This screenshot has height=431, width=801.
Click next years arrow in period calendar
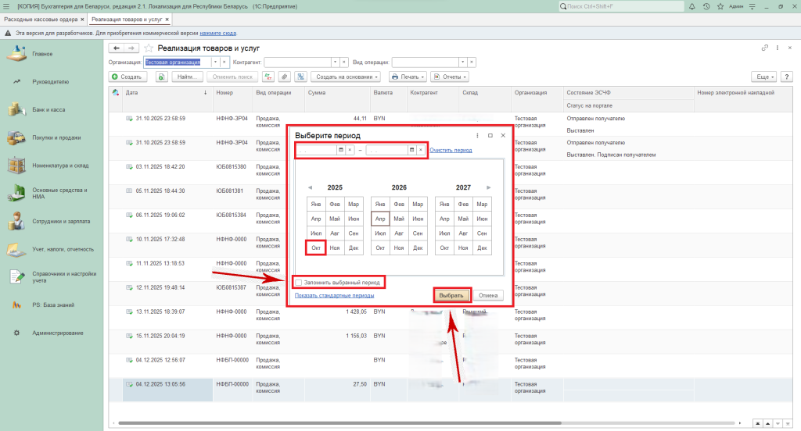coord(489,187)
